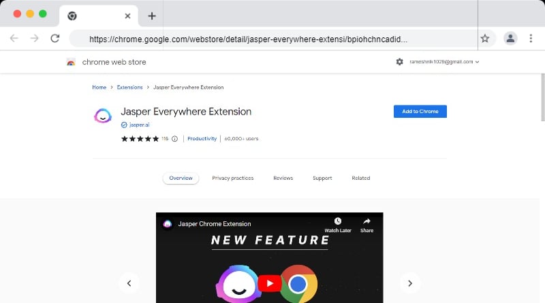Image resolution: width=545 pixels, height=303 pixels.
Task: Open the Jasper Chrome Extension video title
Action: click(215, 224)
